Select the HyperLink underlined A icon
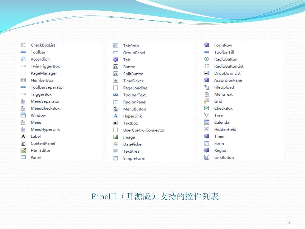 (116, 116)
